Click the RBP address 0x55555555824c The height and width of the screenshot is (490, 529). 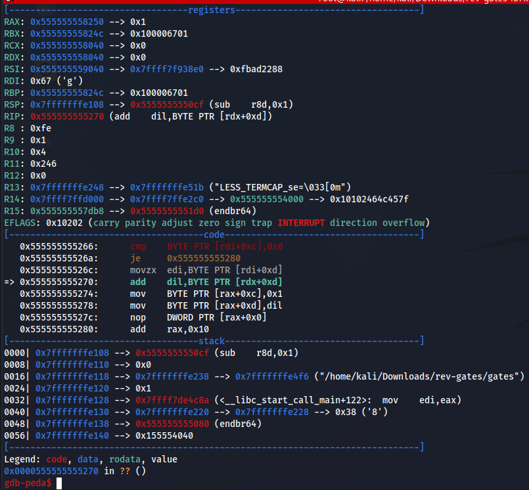67,93
